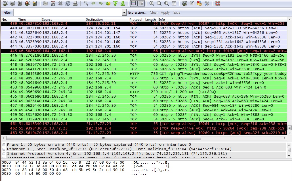This screenshot has width=292, height=181.
Task: Jump to the first packet arrow
Action: click(115, 3)
